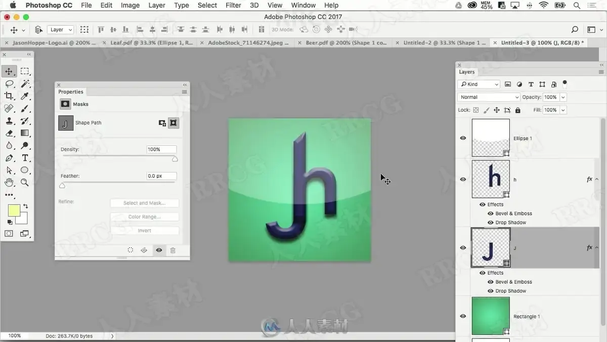
Task: Select the Zoom tool
Action: (x=25, y=183)
